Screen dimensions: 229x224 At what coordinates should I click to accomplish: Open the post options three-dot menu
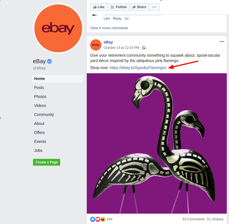(x=222, y=42)
